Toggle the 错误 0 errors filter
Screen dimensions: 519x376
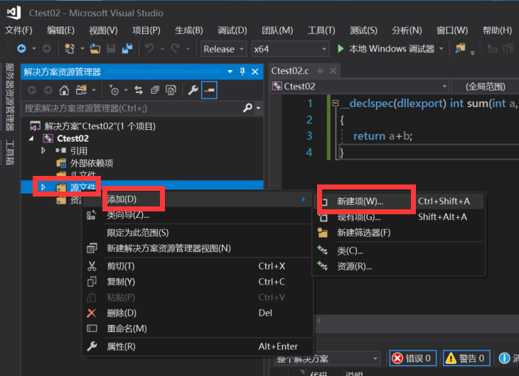pos(413,358)
